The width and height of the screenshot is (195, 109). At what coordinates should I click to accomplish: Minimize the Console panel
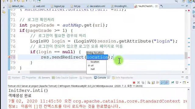click(x=183, y=77)
